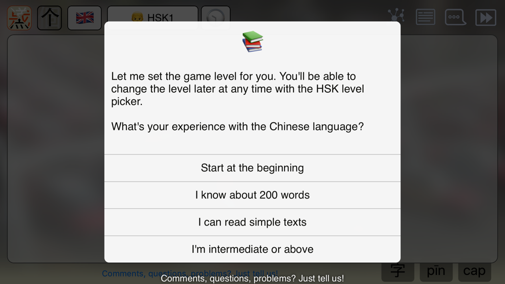Click the dialog's game level explanation text
The image size is (505, 284).
[237, 89]
